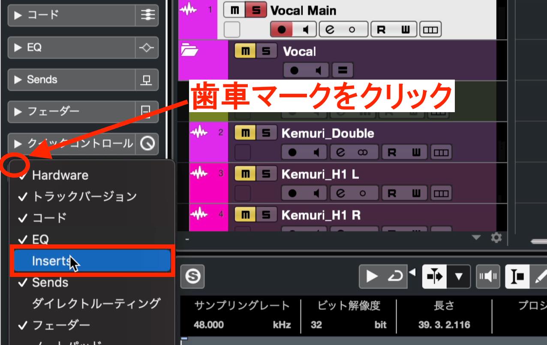547x345 pixels.
Task: Uncheck Sends in the setup menu
Action: [x=92, y=283]
